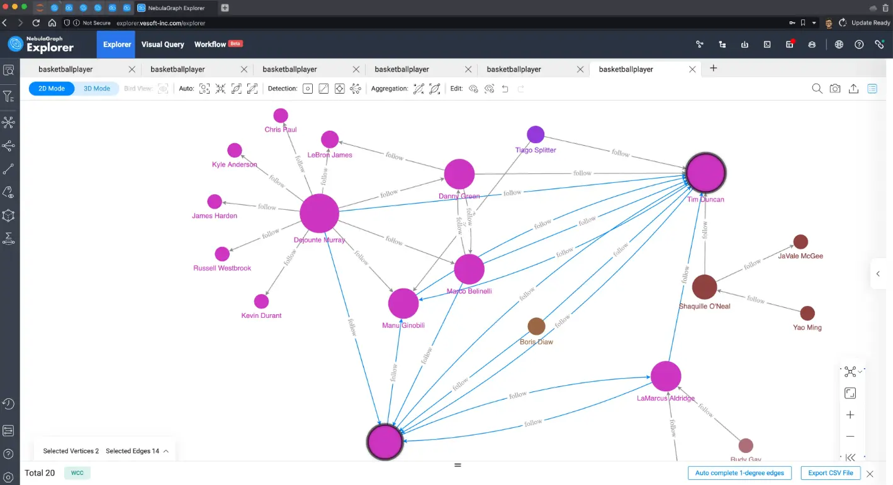Screen dimensions: 893x485
Task: Click the undo arrow in the Edit group
Action: (505, 89)
